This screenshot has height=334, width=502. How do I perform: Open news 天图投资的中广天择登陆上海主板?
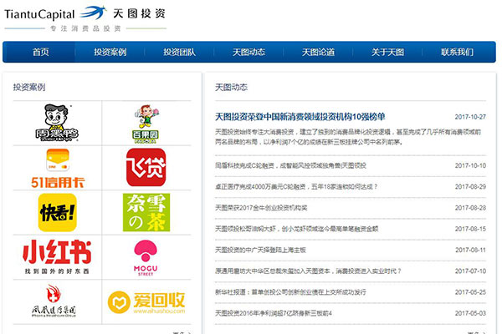pos(260,250)
